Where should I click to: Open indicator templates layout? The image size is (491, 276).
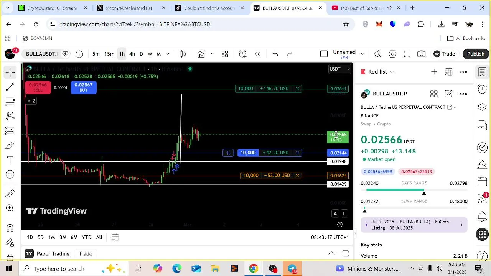coord(225,54)
